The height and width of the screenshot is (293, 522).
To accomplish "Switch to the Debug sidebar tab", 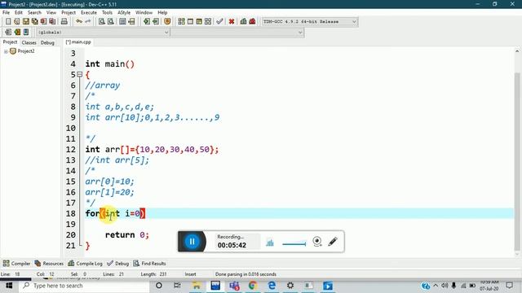I will click(47, 42).
